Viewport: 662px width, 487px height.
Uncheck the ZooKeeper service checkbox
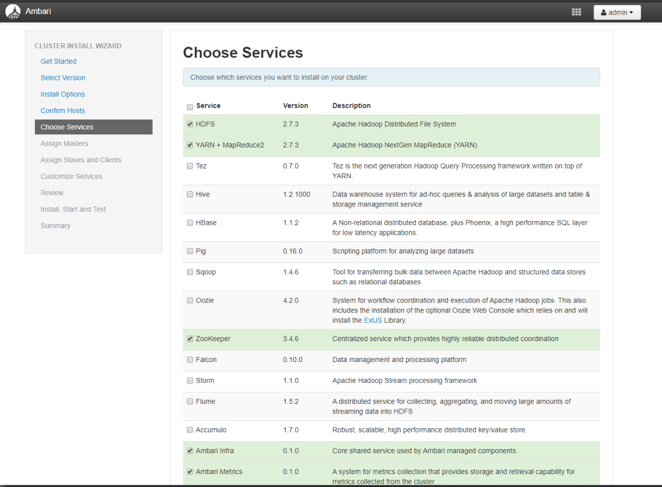[x=190, y=339]
